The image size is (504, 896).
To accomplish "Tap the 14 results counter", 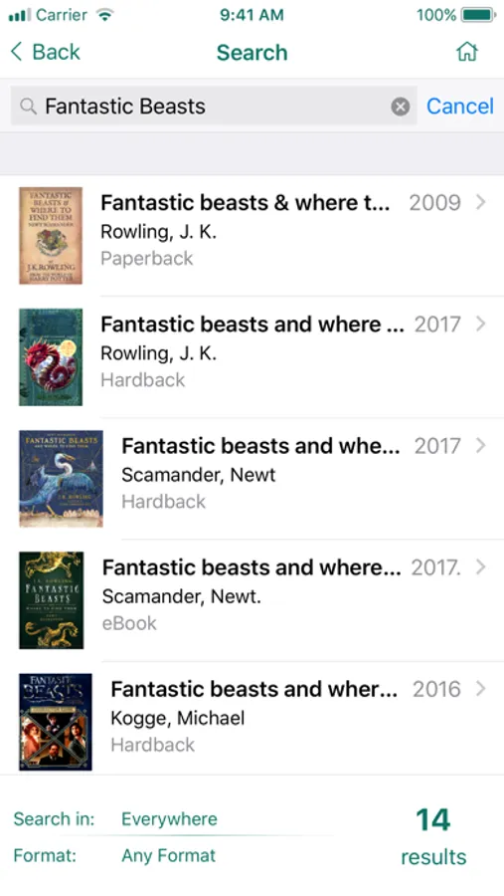I will click(x=433, y=836).
